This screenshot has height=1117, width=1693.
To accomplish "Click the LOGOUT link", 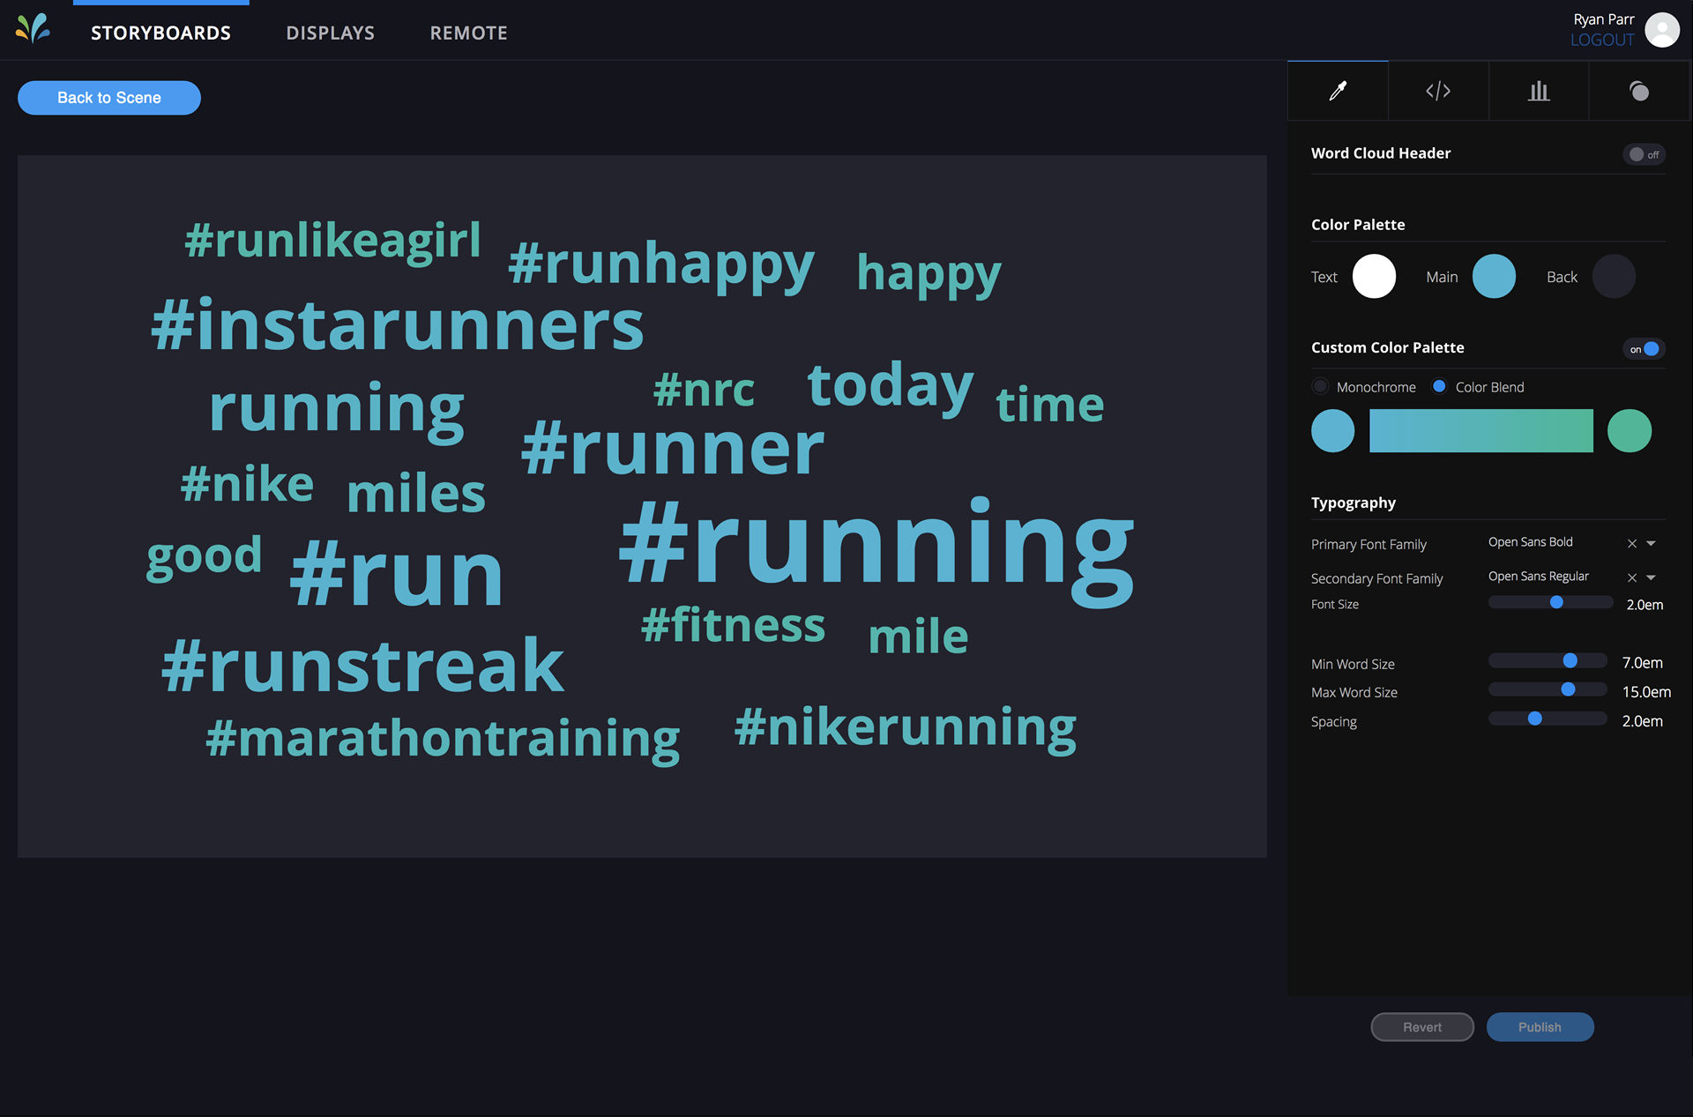I will coord(1602,40).
